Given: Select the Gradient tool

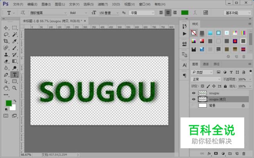Looking at the screenshot, I should pos(14,61).
